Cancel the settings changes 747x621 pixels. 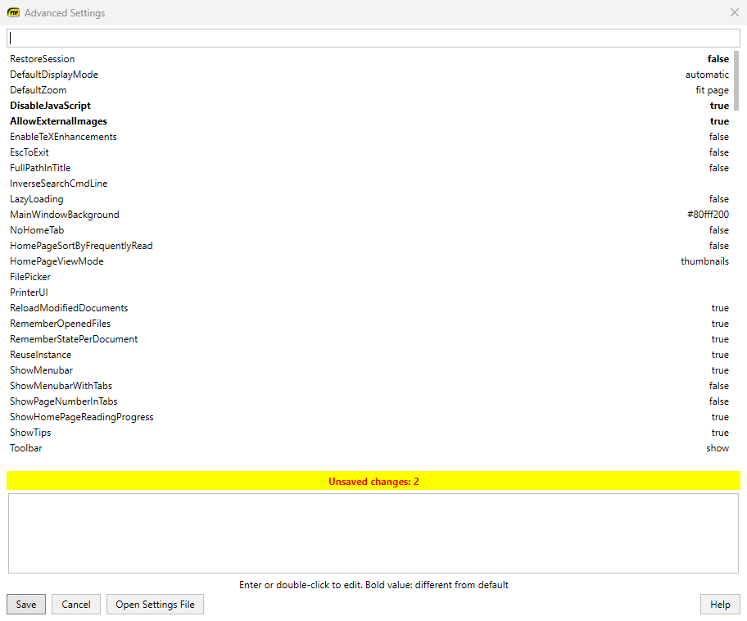tap(76, 605)
